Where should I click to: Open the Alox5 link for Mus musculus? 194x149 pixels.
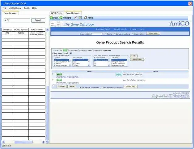click(x=59, y=74)
